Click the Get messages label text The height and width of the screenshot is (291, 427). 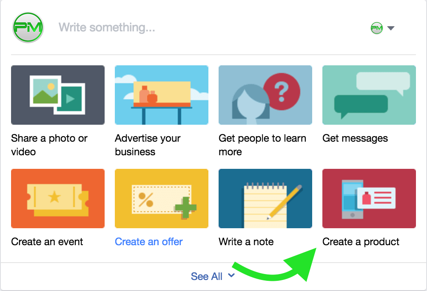(x=355, y=138)
